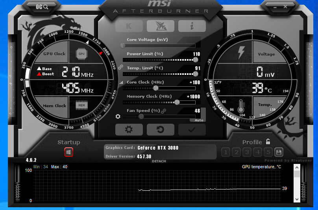Click the Power Limit slider handle
The width and height of the screenshot is (318, 210).
[x=196, y=60]
